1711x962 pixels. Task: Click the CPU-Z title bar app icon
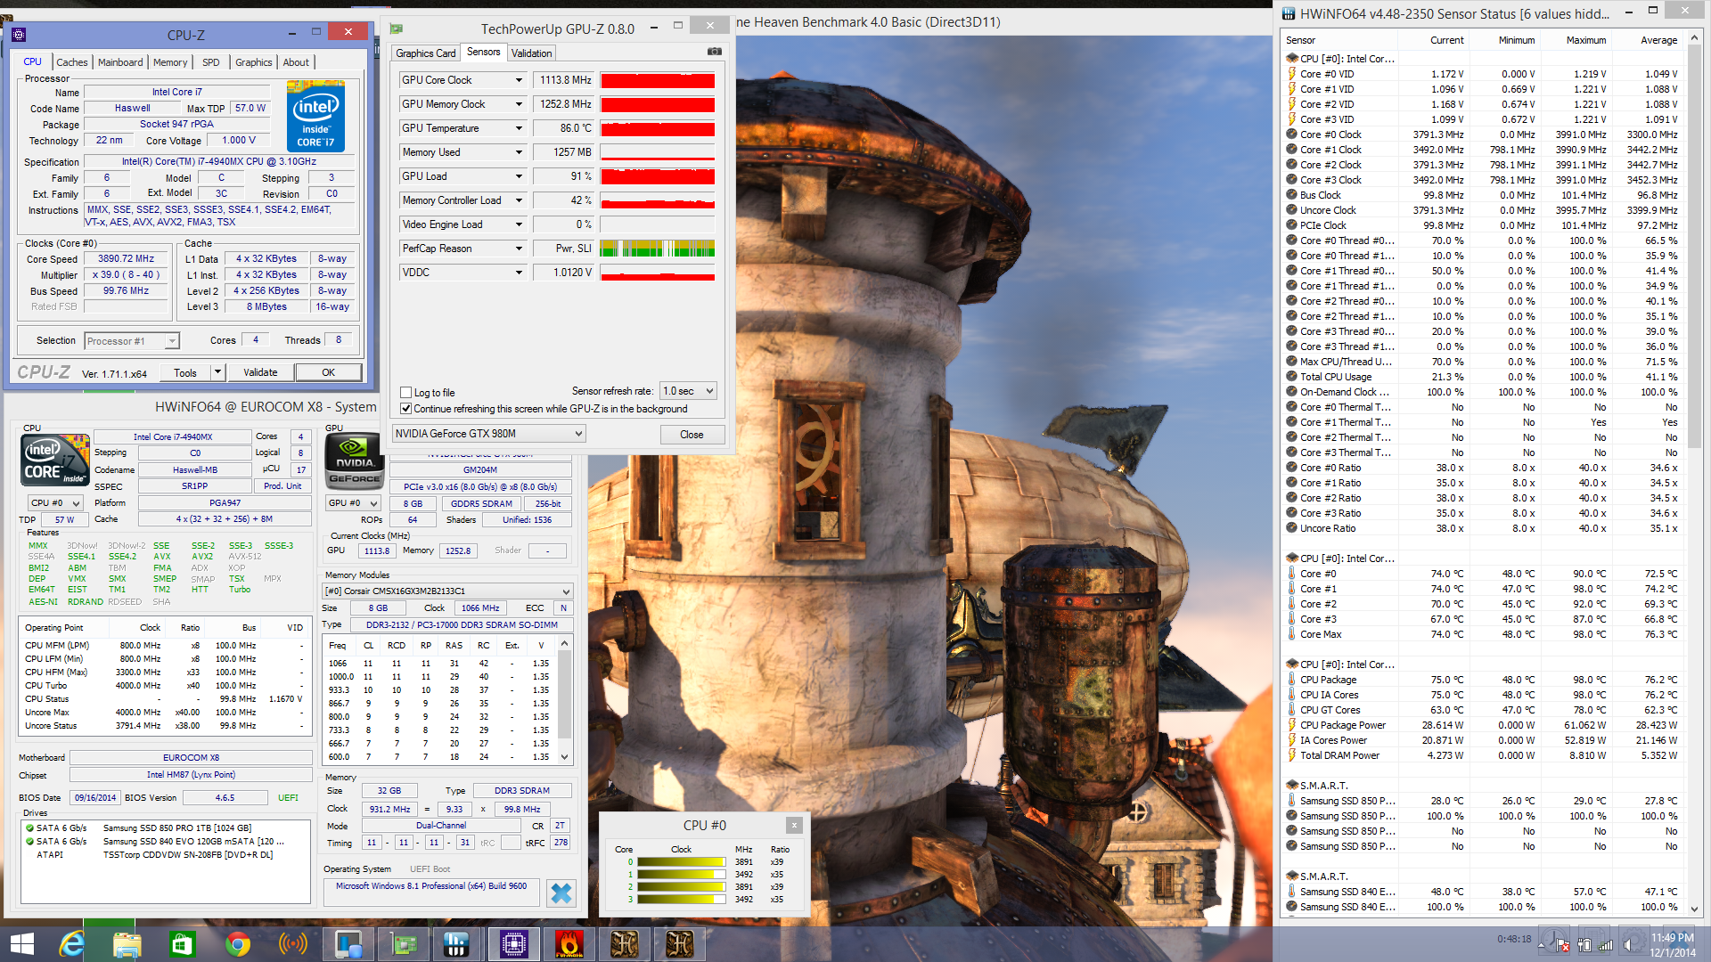pyautogui.click(x=20, y=35)
